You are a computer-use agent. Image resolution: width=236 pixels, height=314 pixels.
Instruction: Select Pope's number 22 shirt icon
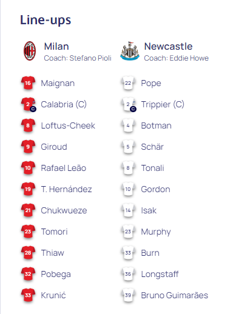click(x=128, y=83)
